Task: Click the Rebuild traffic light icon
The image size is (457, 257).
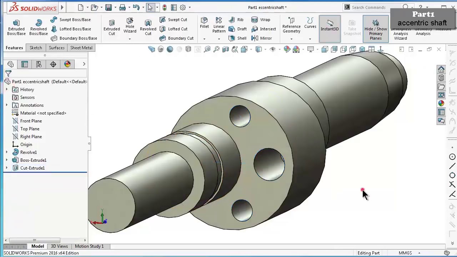Action: click(164, 7)
